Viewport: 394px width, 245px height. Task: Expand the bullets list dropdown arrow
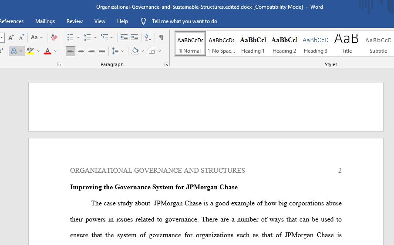pos(78,38)
